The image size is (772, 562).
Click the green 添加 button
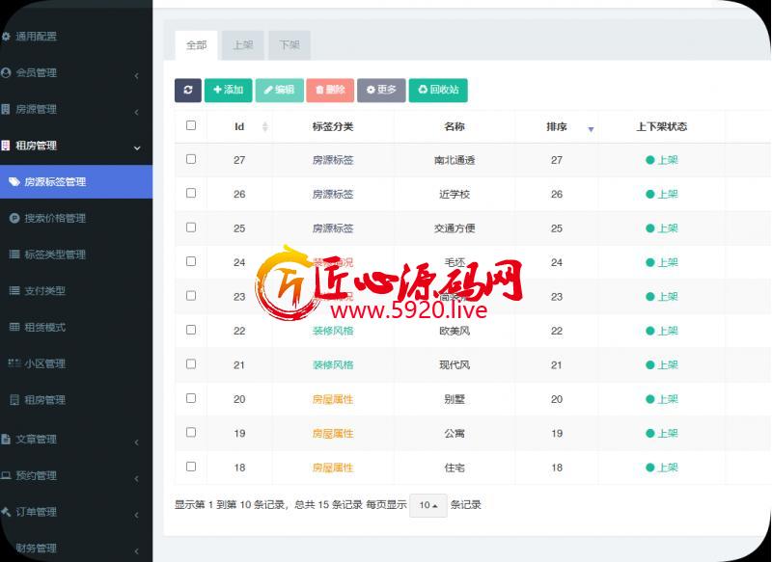coord(228,90)
